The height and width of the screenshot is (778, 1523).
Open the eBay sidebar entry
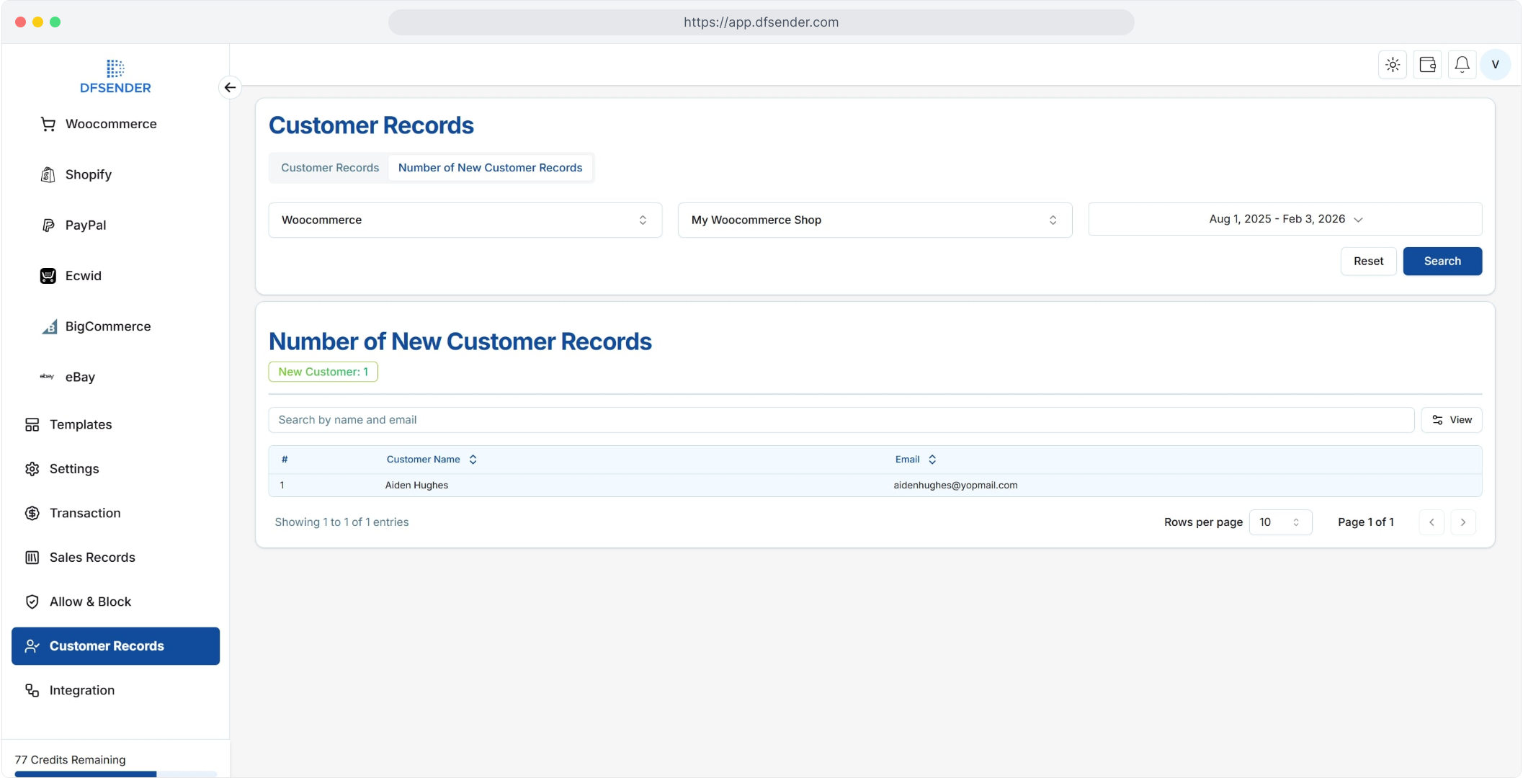pyautogui.click(x=79, y=377)
